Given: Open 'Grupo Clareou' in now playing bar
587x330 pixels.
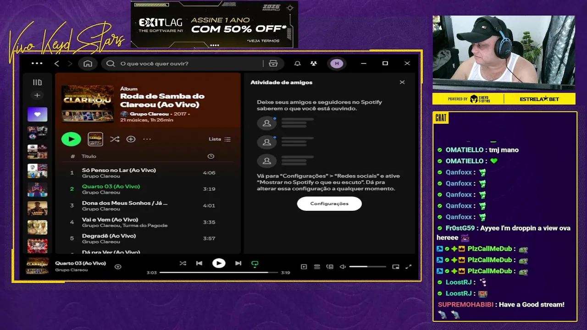Looking at the screenshot, I should coord(71,270).
